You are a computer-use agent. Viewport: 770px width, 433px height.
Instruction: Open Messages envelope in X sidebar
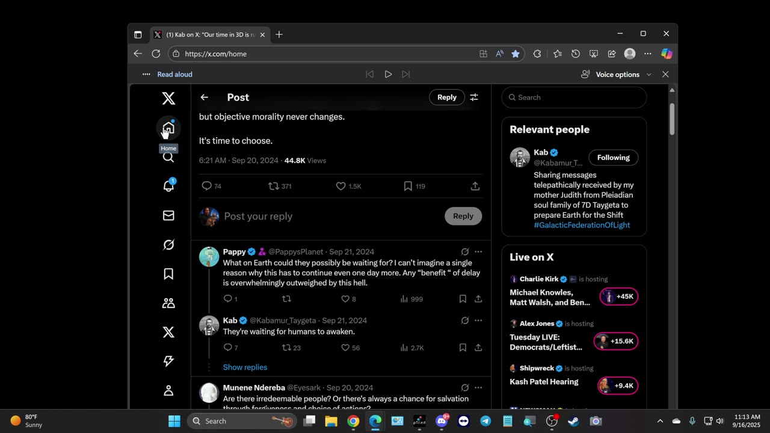click(x=168, y=215)
